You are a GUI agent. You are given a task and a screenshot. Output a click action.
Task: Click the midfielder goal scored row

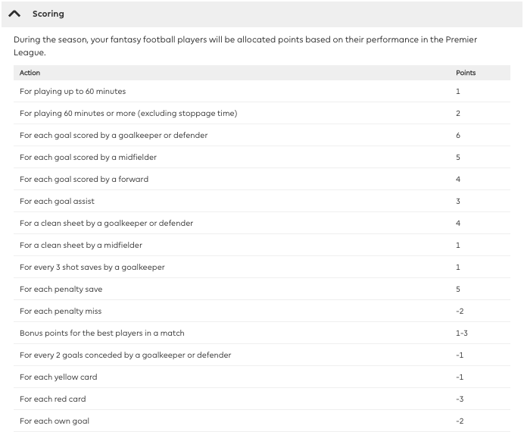pyautogui.click(x=89, y=158)
